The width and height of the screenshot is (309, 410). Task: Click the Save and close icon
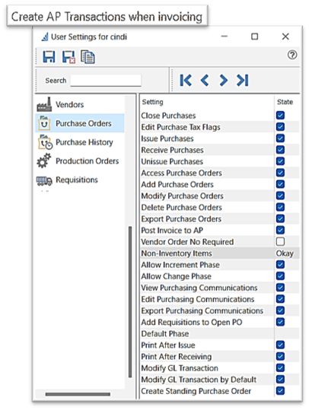pos(68,57)
